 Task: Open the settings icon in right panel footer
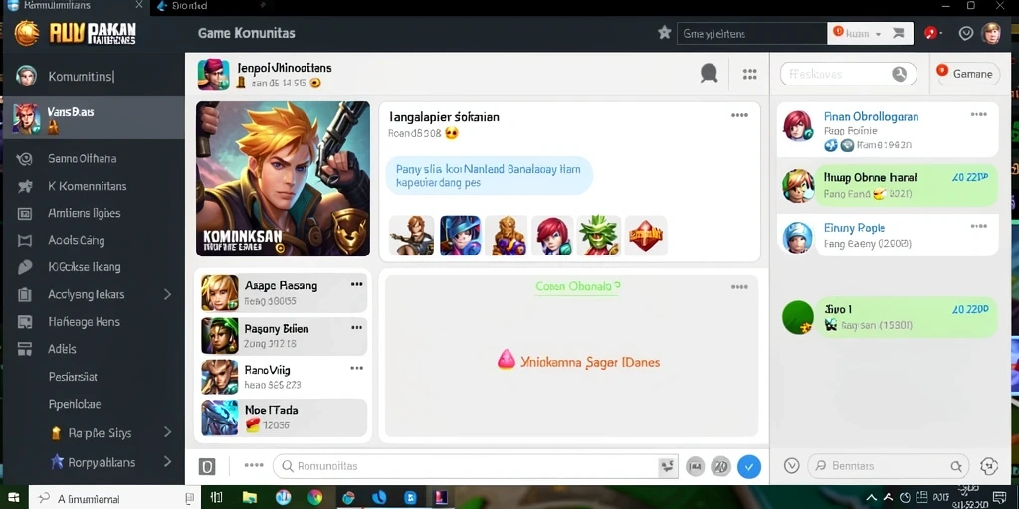pyautogui.click(x=988, y=466)
